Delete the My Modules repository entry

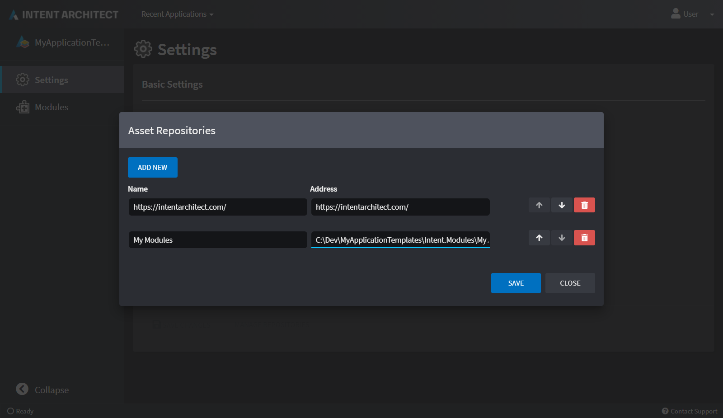tap(584, 237)
